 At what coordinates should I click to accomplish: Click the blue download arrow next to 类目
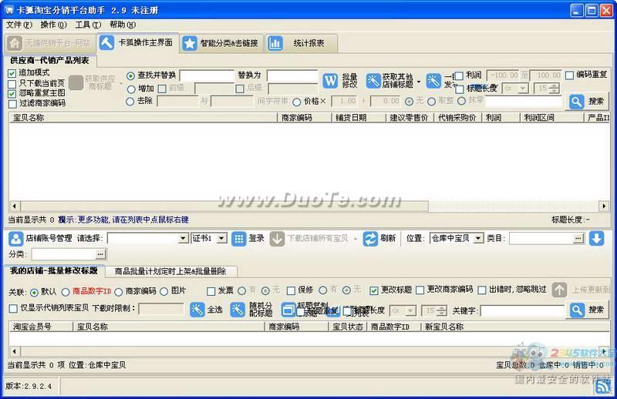point(596,238)
